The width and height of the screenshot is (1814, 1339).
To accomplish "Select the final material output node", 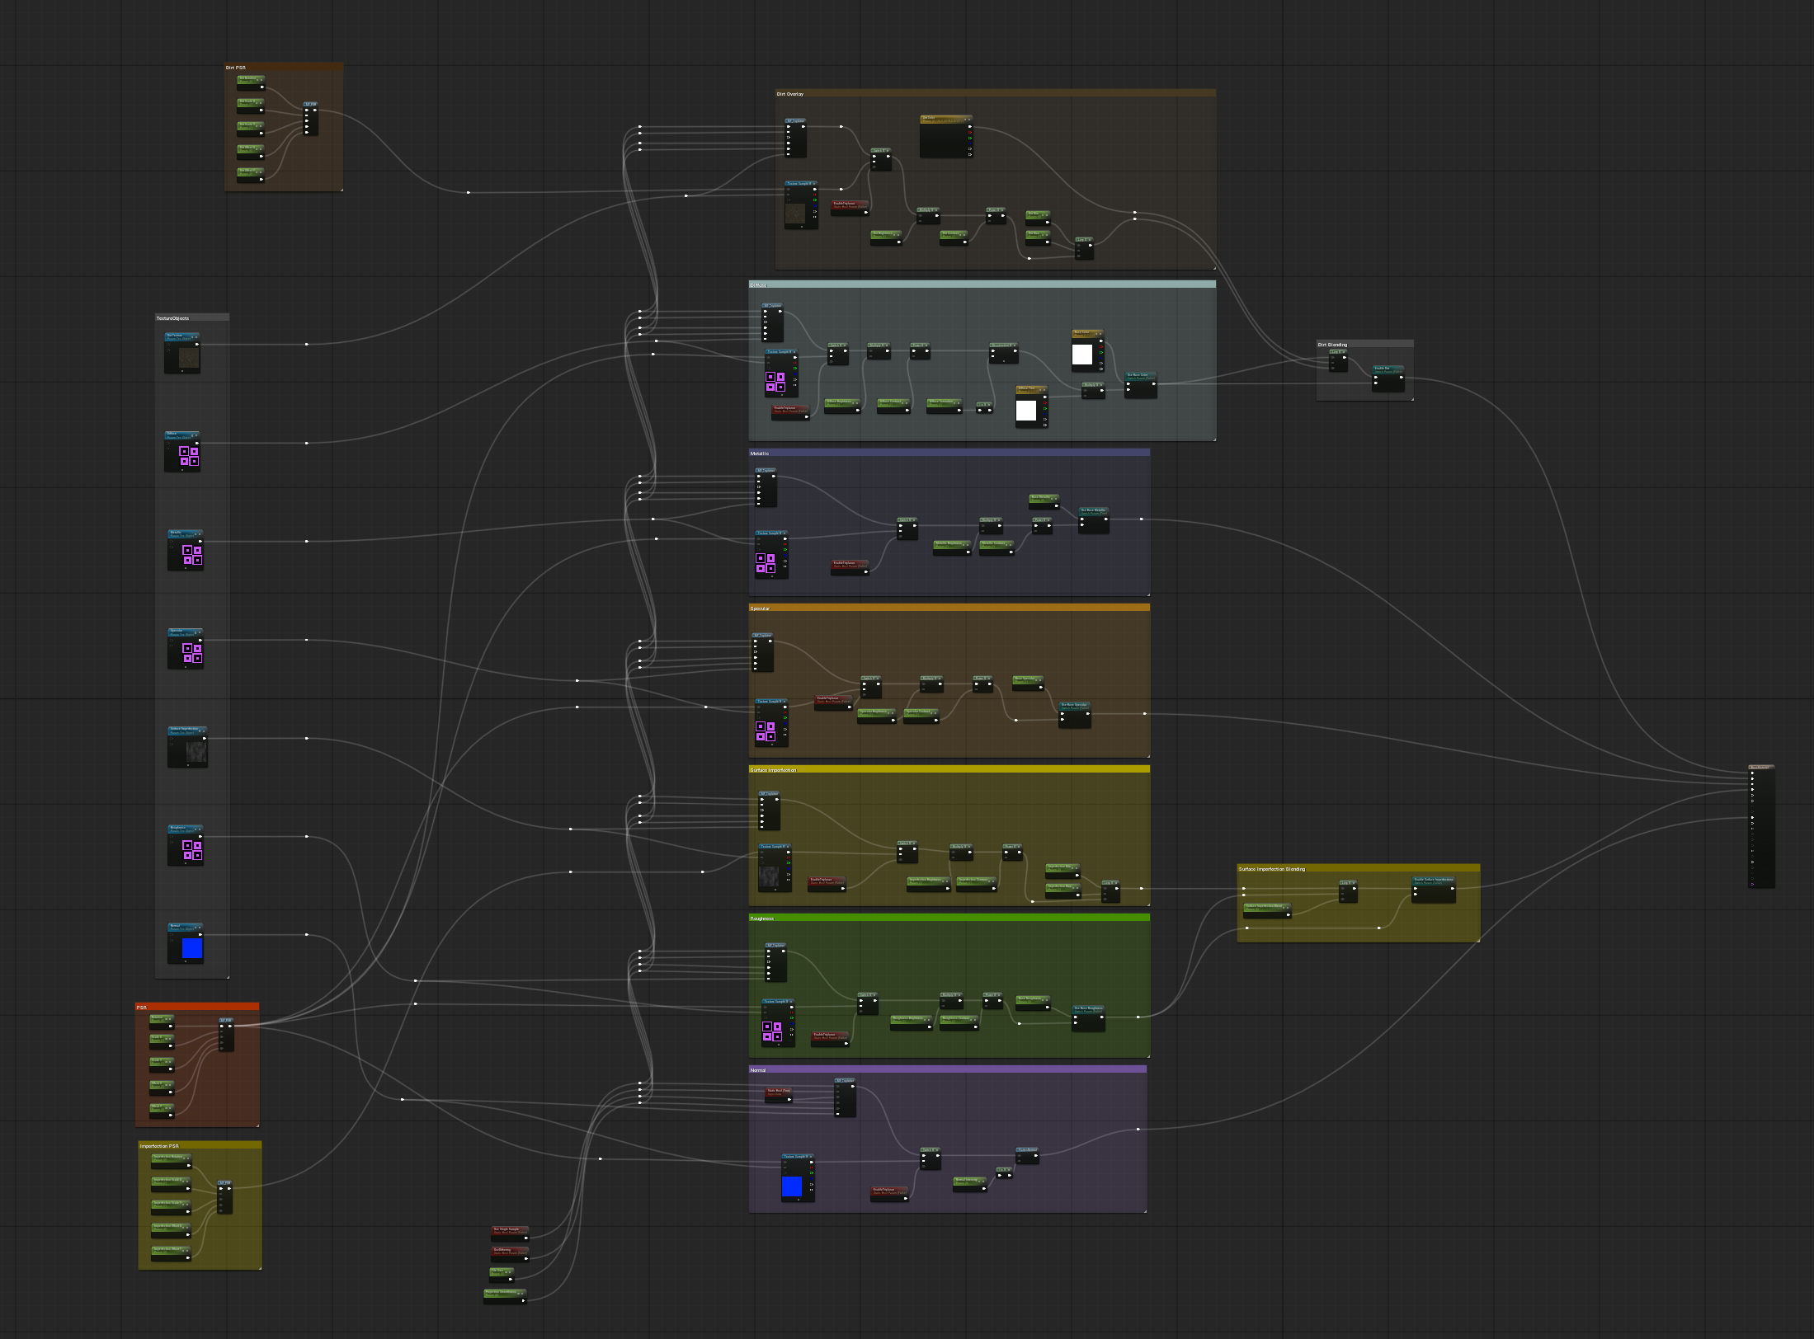I will 1761,768.
